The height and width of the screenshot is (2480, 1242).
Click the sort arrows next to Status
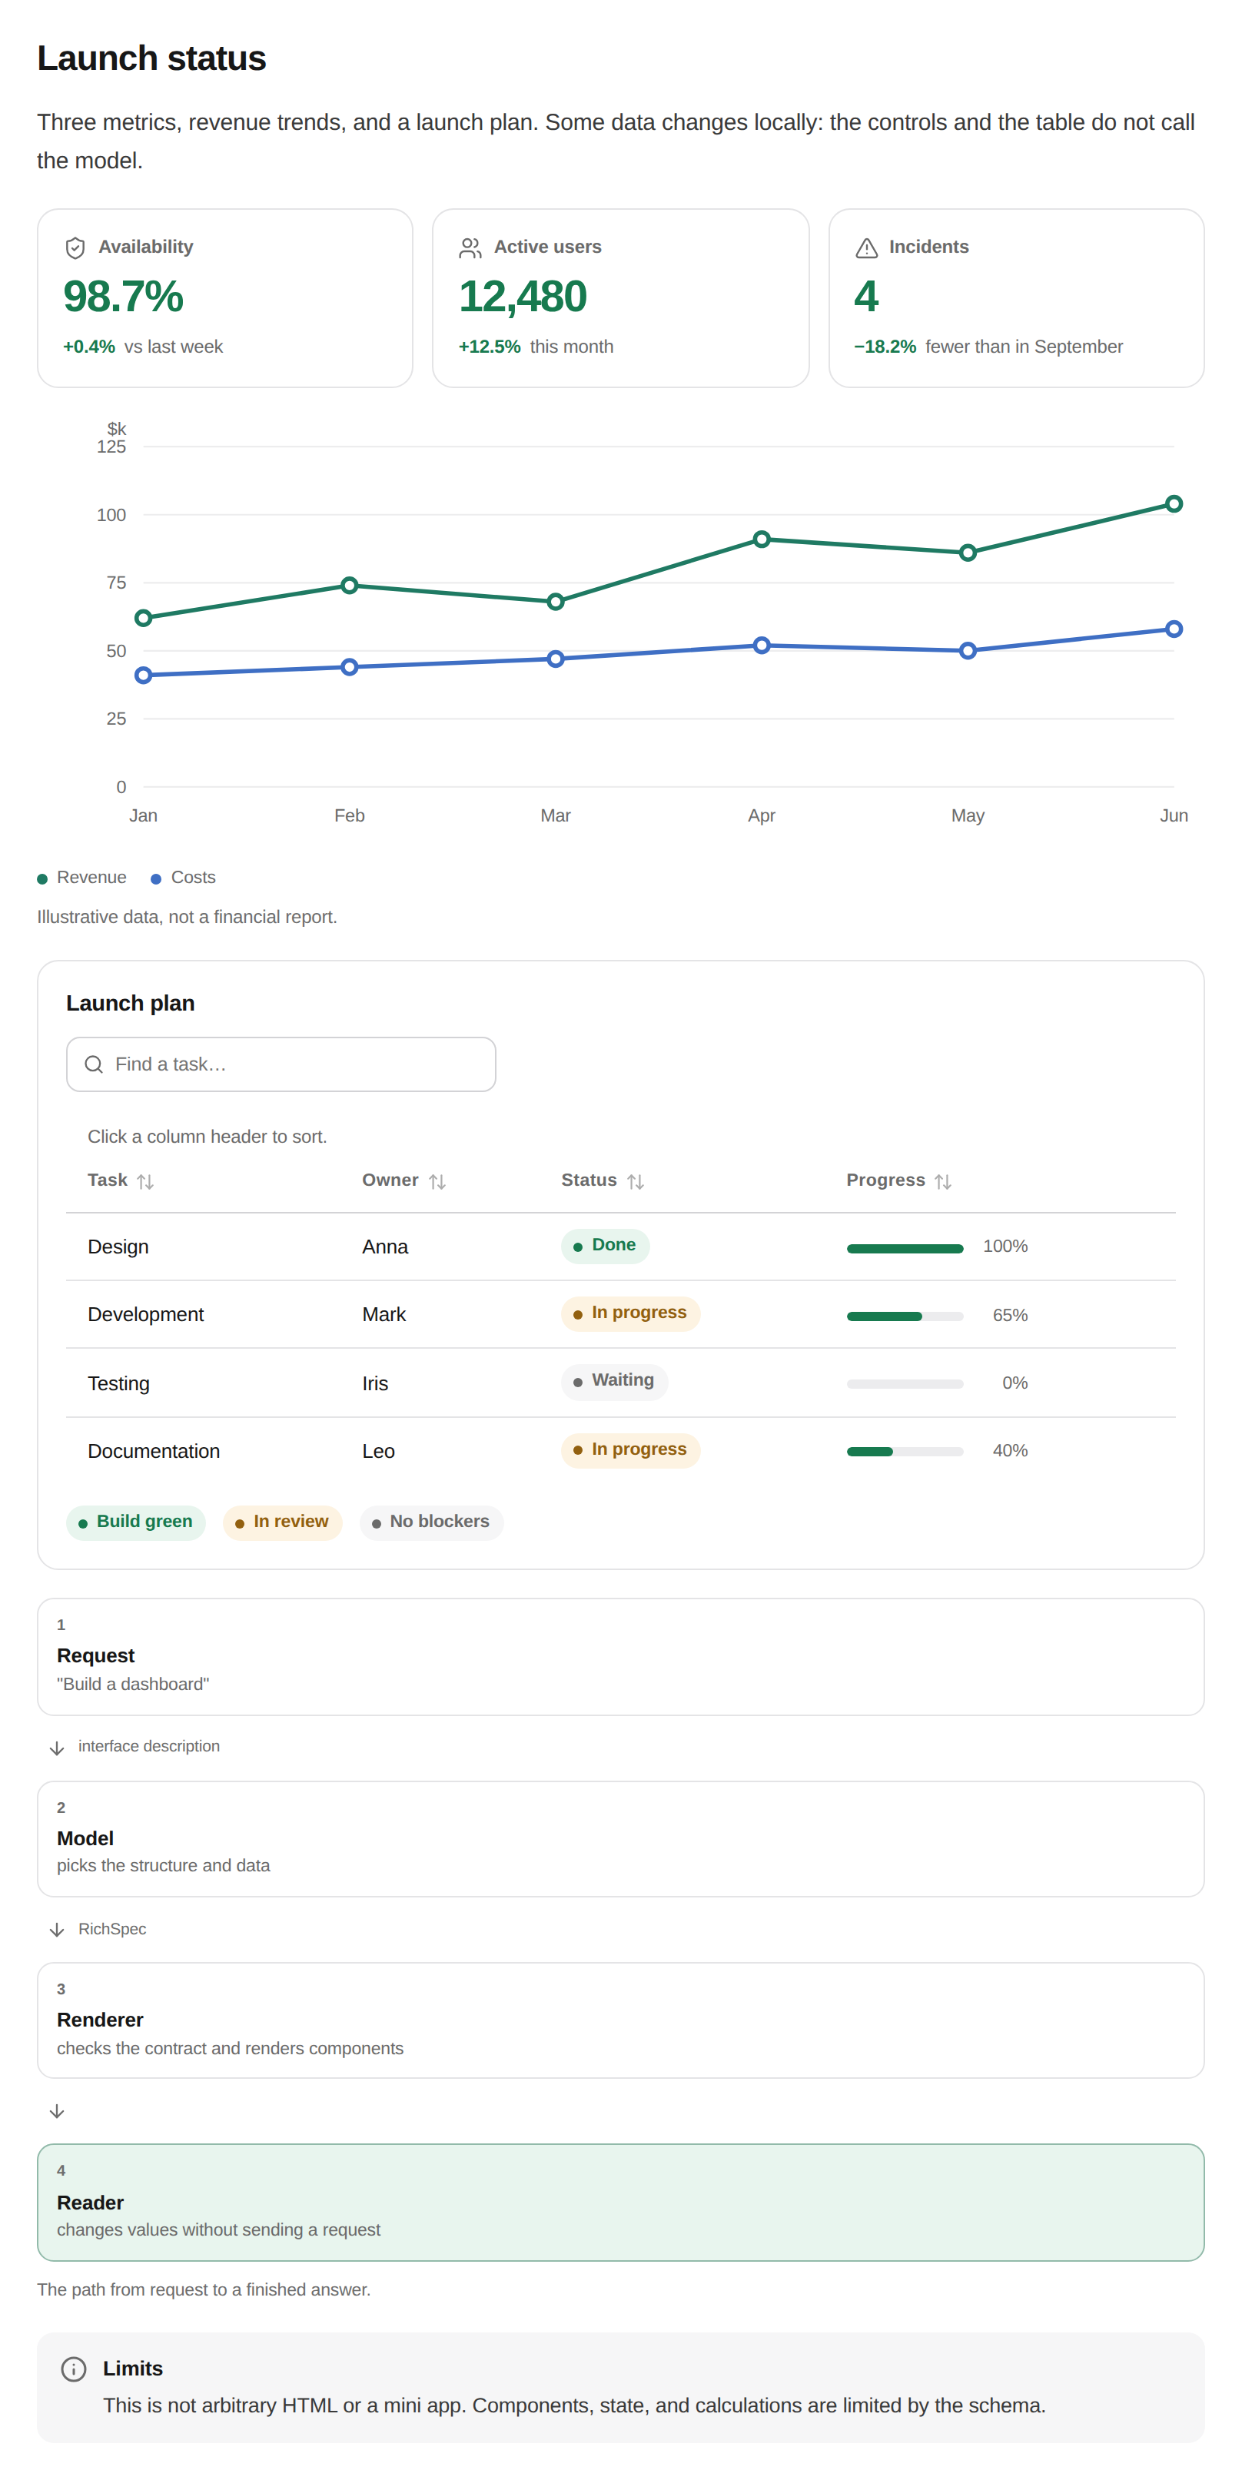pyautogui.click(x=636, y=1181)
